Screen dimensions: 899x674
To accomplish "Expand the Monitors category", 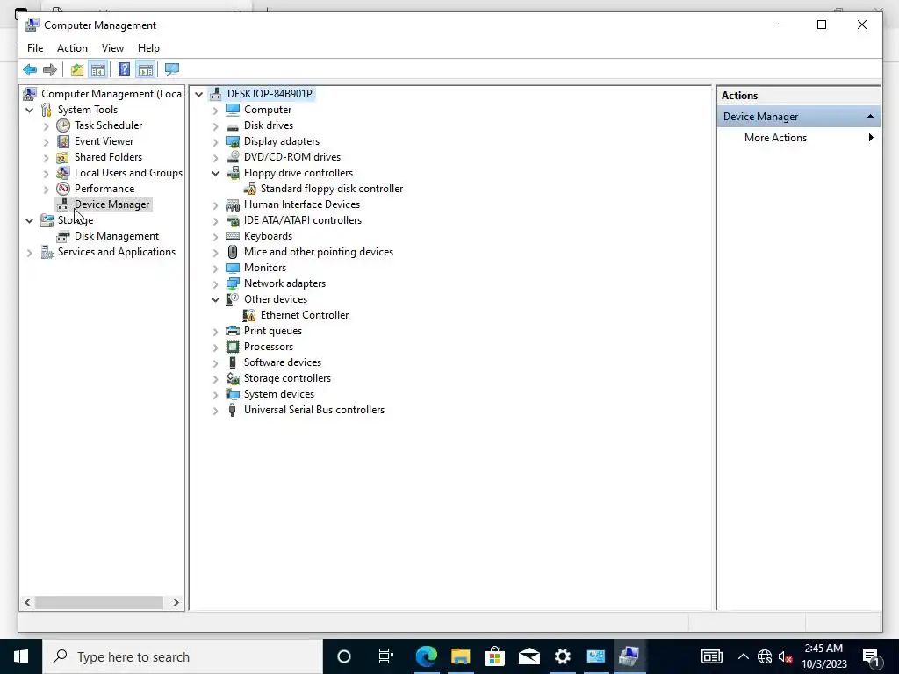I will (216, 269).
